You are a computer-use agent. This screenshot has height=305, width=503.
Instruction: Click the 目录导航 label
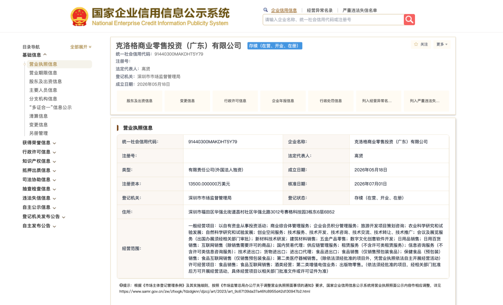[31, 47]
